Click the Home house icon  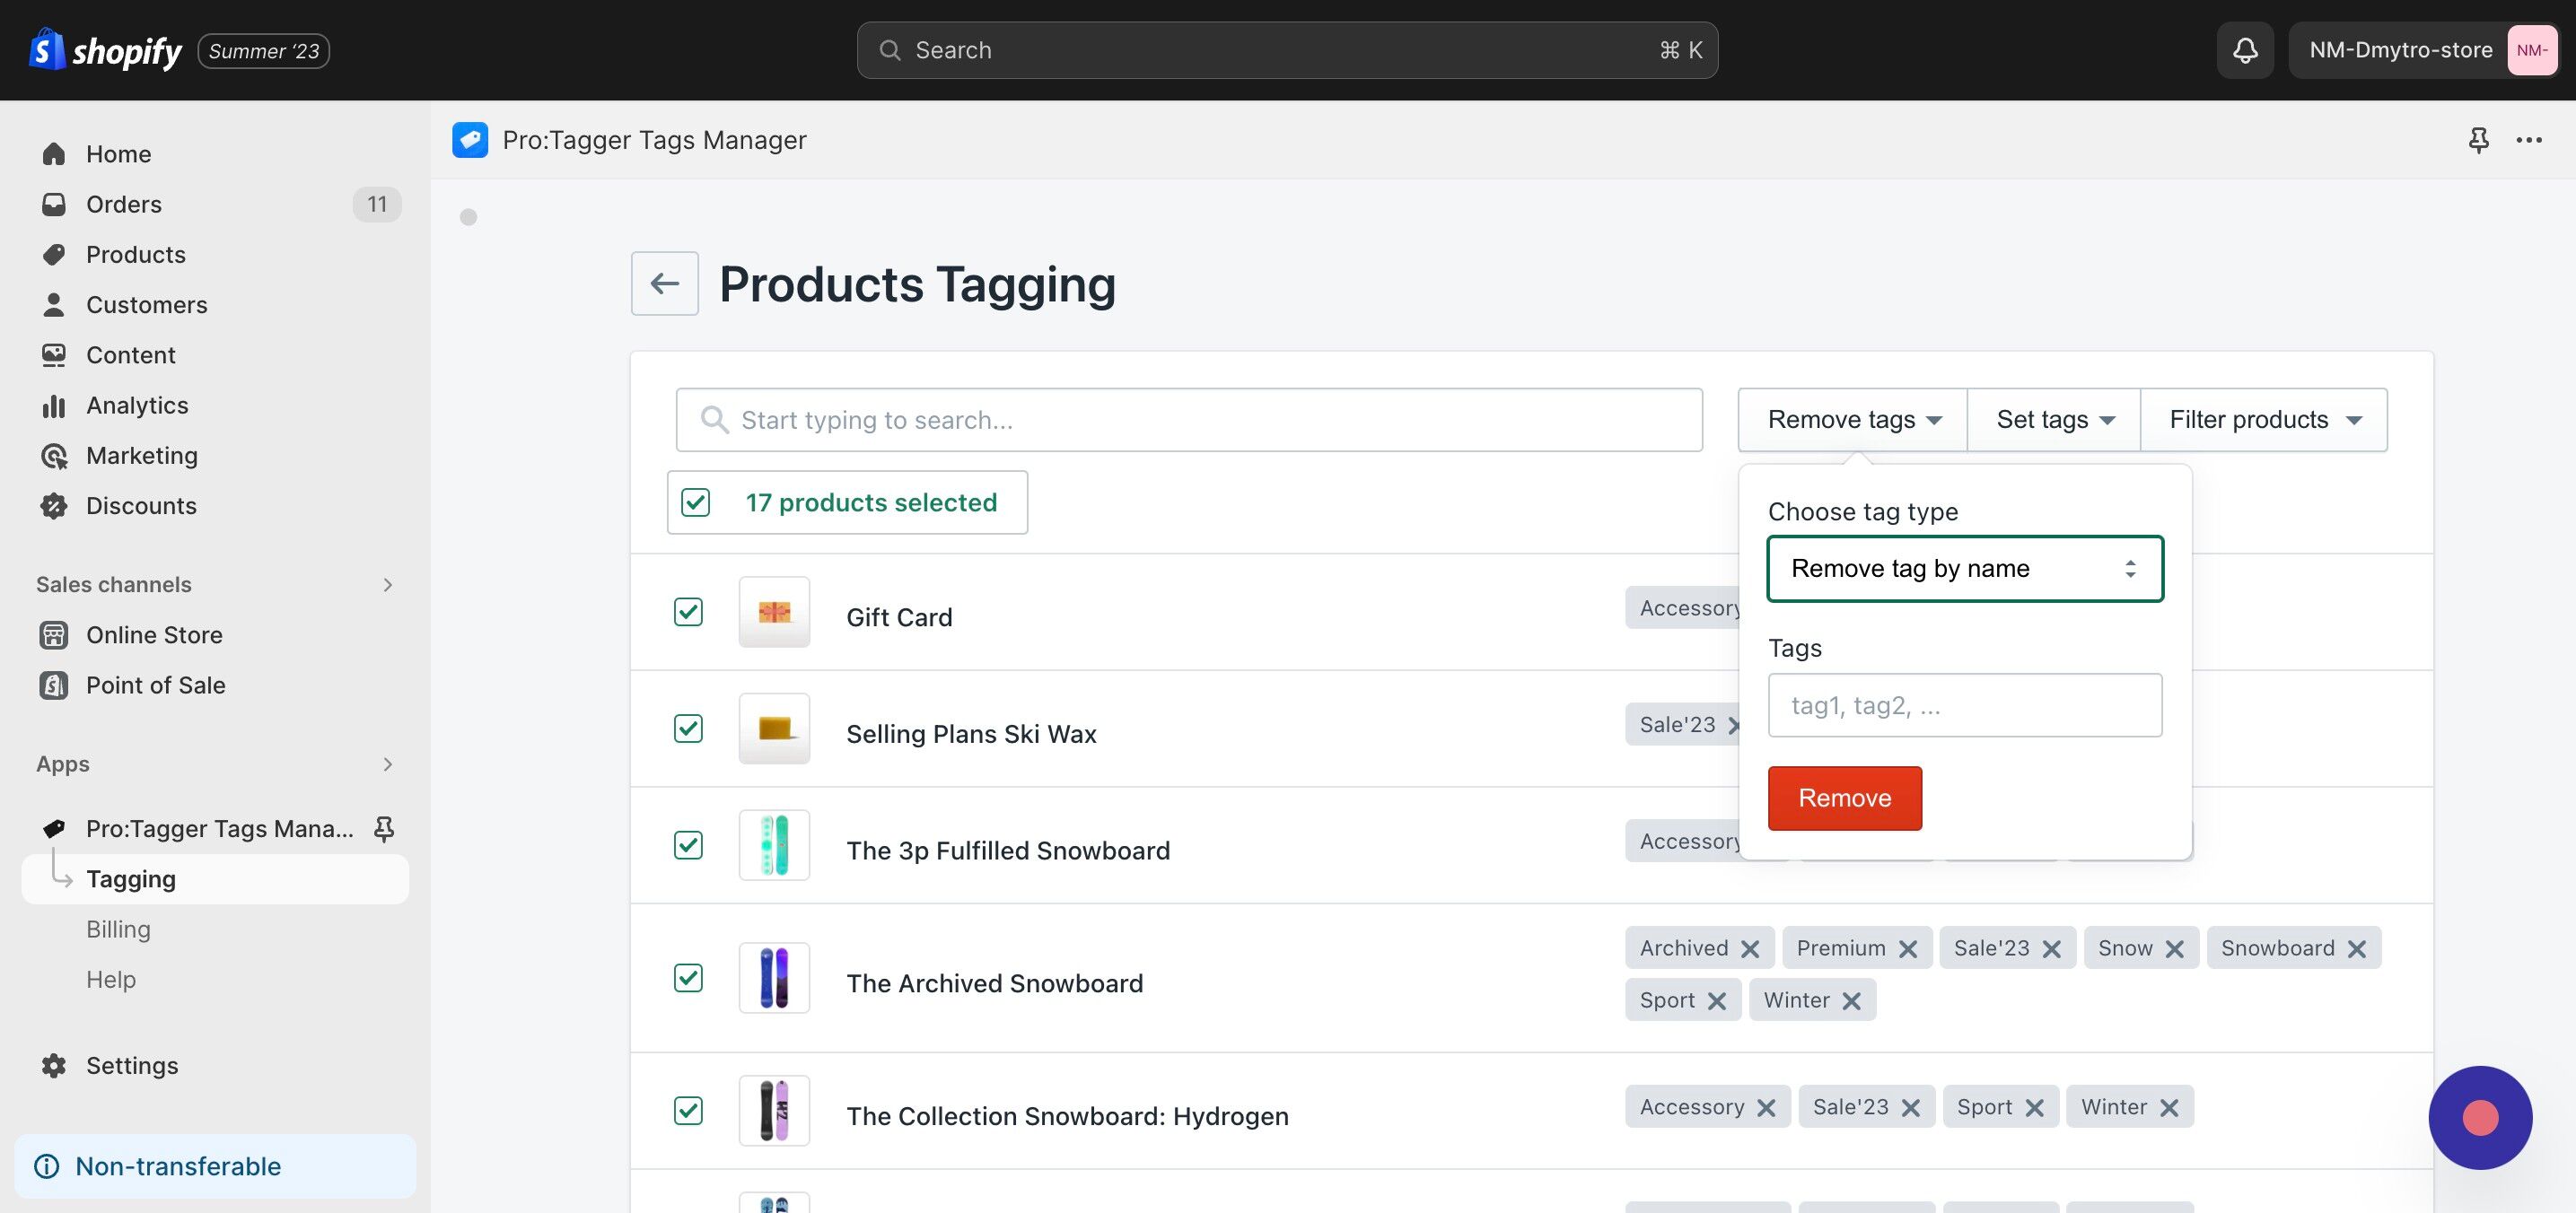coord(54,154)
